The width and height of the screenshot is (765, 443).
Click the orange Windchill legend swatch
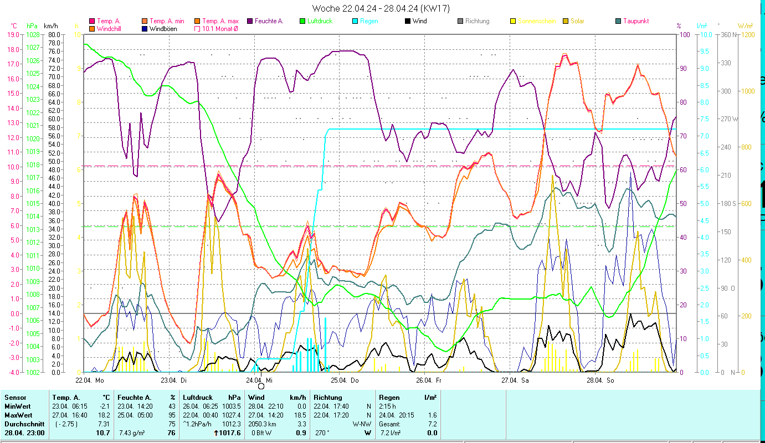(91, 29)
